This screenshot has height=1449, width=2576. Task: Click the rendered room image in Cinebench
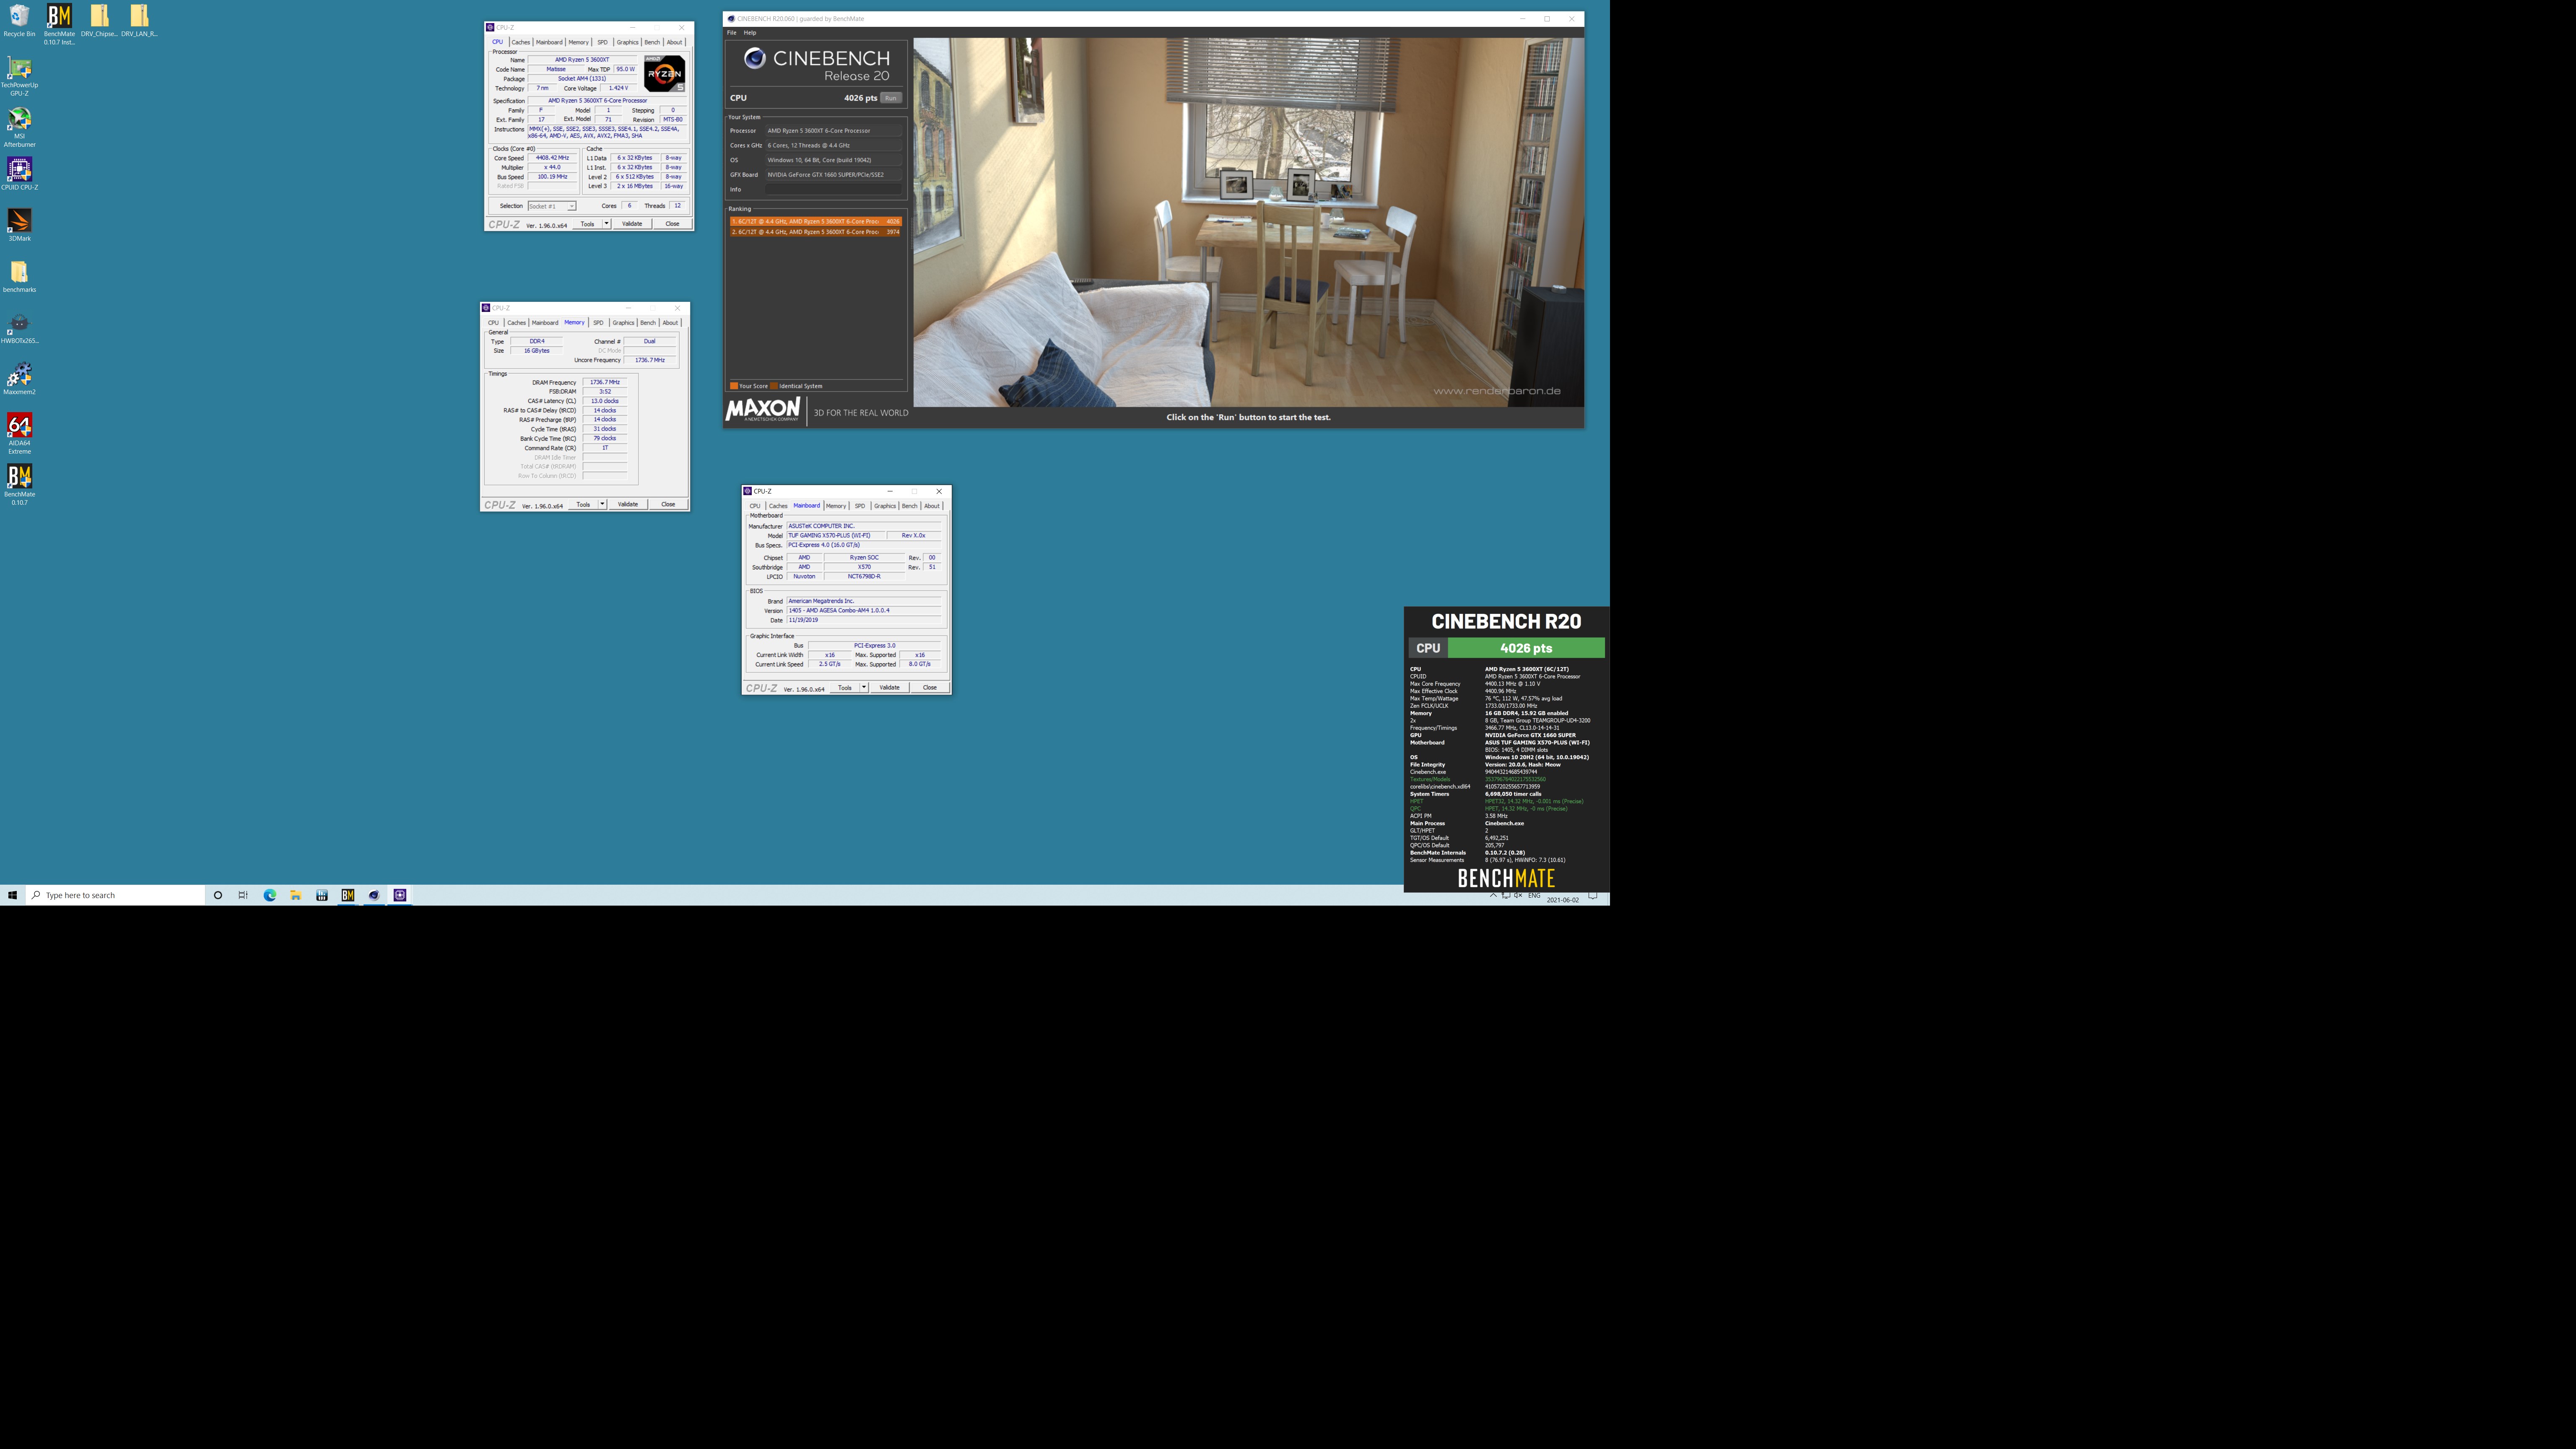tap(1248, 222)
